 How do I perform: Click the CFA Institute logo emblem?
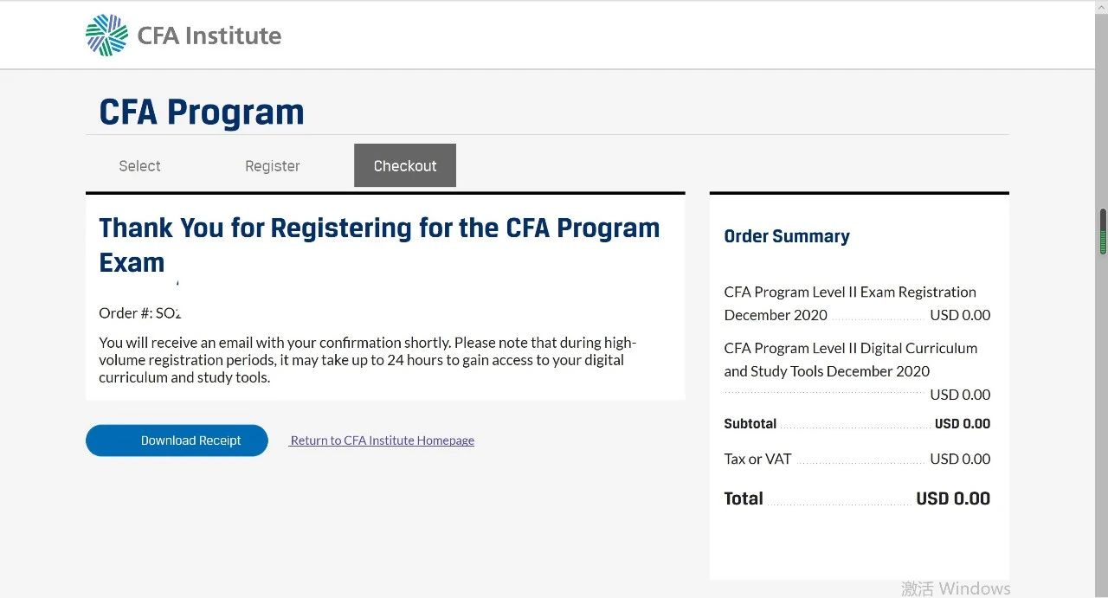click(x=106, y=35)
